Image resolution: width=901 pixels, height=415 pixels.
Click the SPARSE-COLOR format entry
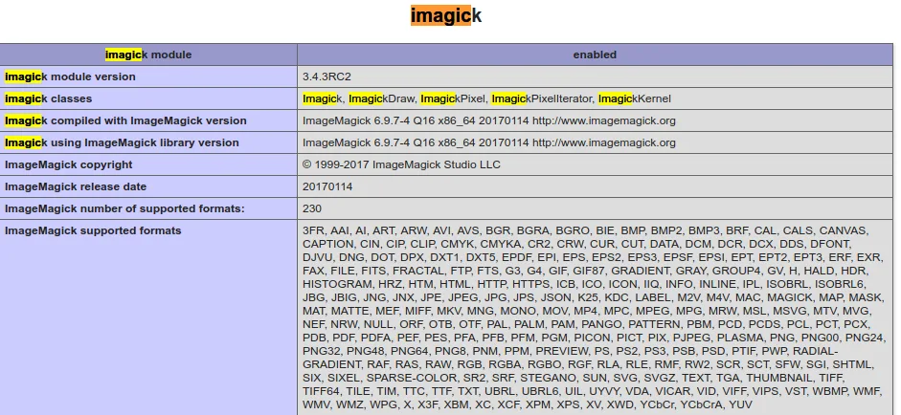tap(412, 378)
